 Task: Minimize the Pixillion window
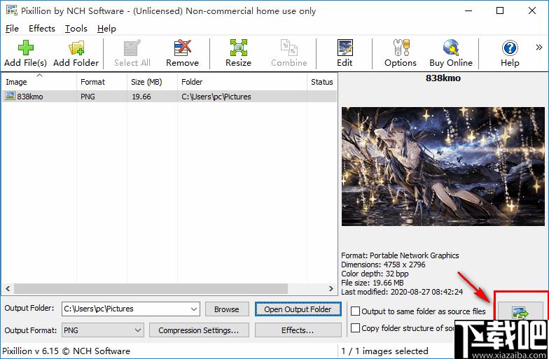[468, 10]
